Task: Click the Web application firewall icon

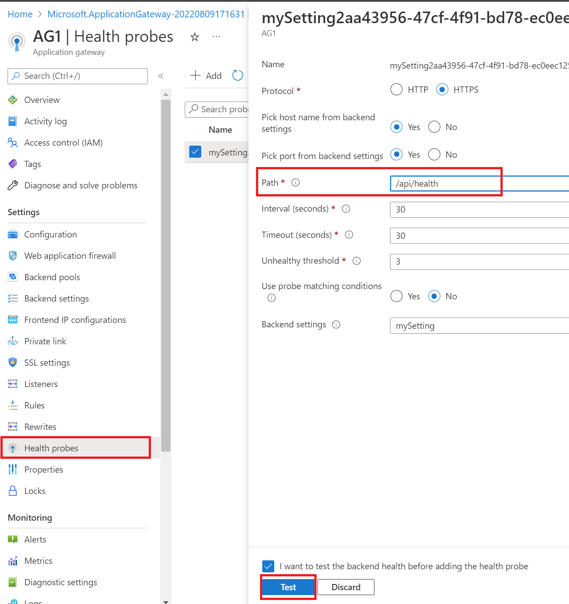Action: click(12, 255)
